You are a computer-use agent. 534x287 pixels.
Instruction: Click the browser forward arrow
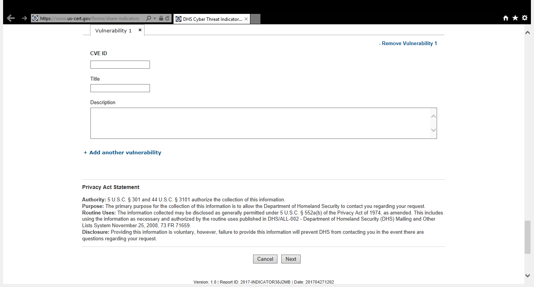click(24, 18)
